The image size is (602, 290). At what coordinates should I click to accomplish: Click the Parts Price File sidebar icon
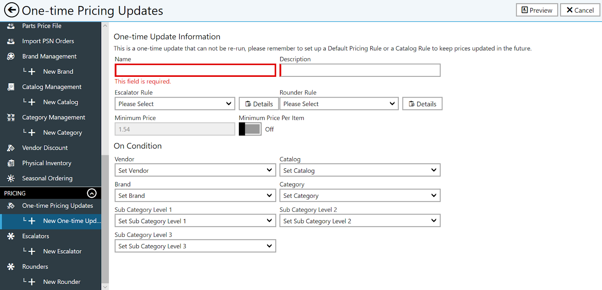pyautogui.click(x=11, y=26)
